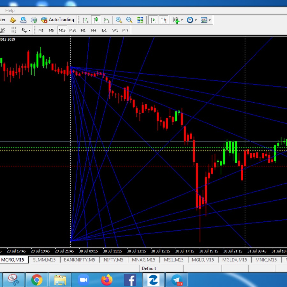The image size is (287, 287).
Task: Switch timeframe to H4
Action: [93, 30]
